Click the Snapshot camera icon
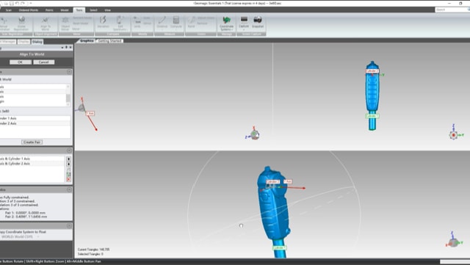This screenshot has width=470, height=265. (x=258, y=22)
